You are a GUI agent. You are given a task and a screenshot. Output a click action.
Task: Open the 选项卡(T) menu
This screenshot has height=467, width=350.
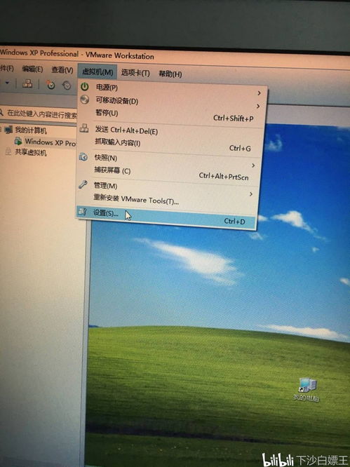135,73
